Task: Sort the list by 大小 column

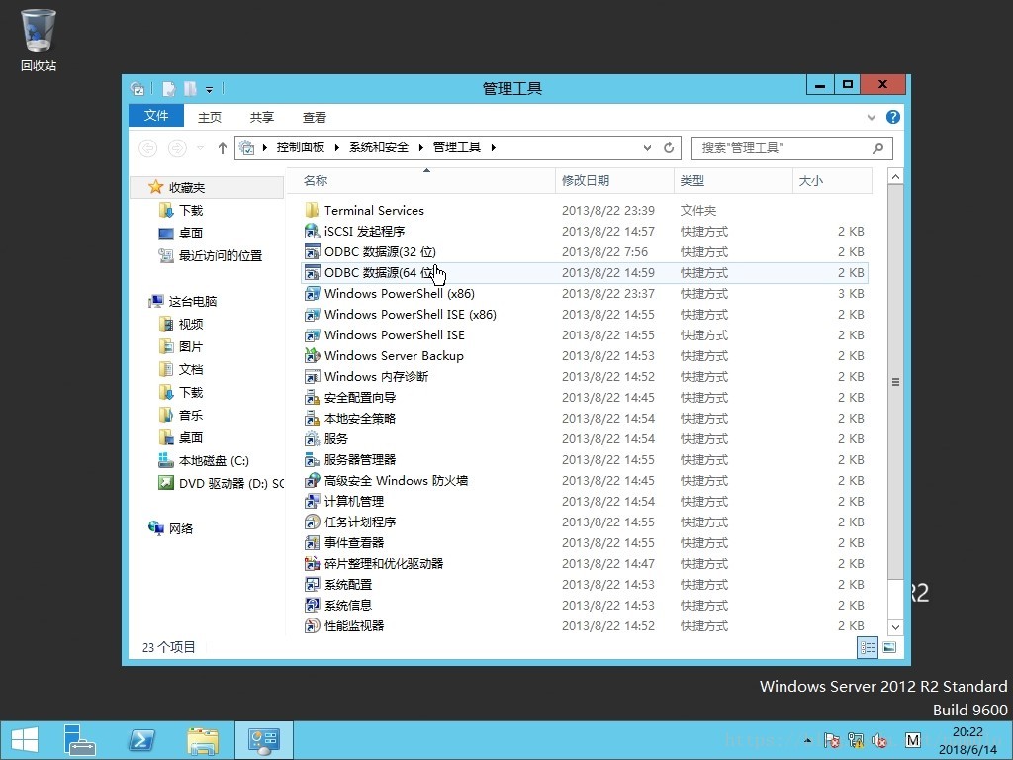Action: (x=832, y=180)
